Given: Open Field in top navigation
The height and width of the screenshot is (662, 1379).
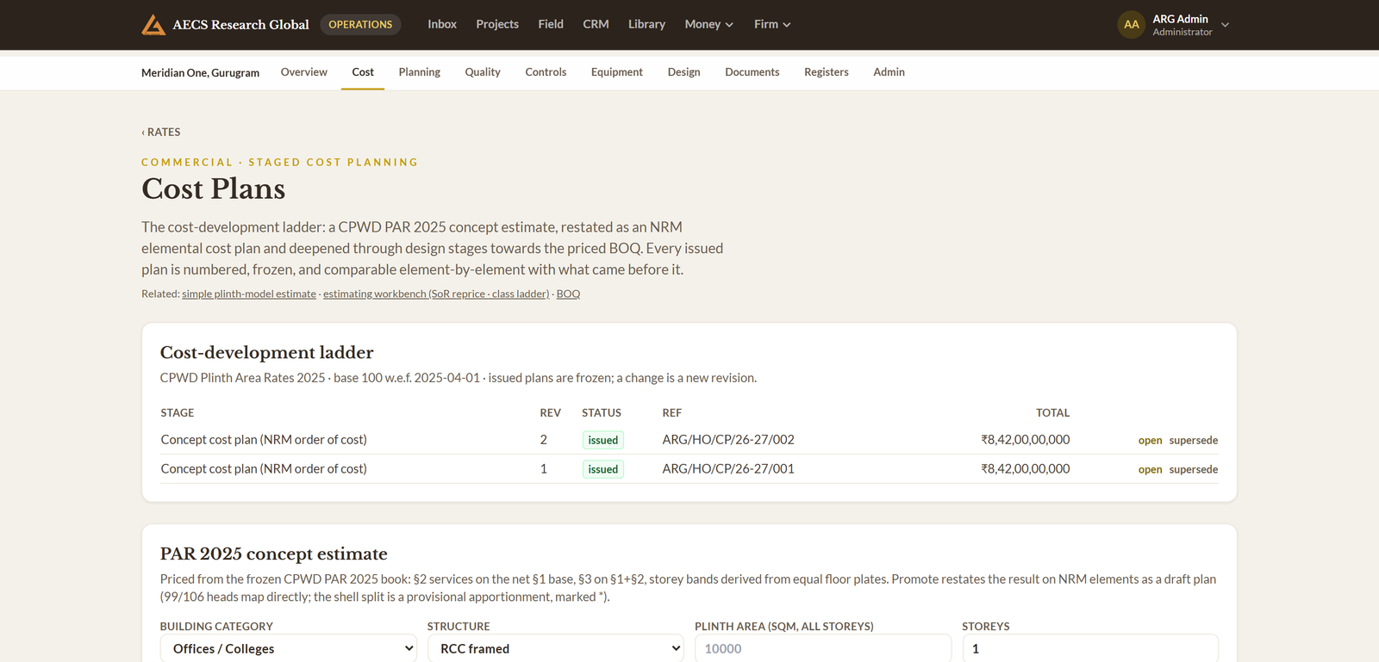Looking at the screenshot, I should (551, 24).
